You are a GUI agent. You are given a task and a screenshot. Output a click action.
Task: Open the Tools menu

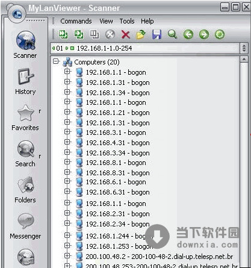coord(127,21)
